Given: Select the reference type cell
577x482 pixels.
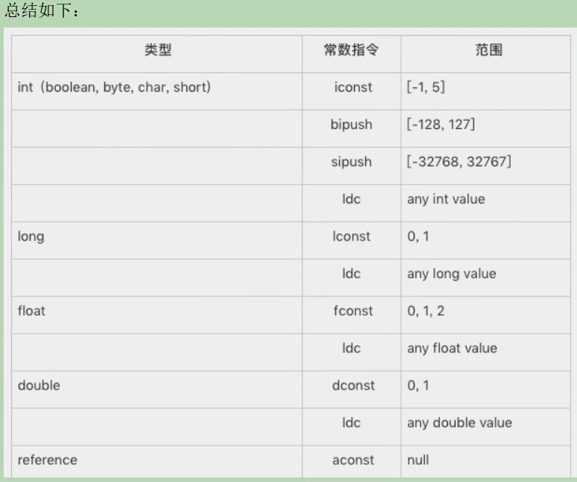Looking at the screenshot, I should (157, 462).
